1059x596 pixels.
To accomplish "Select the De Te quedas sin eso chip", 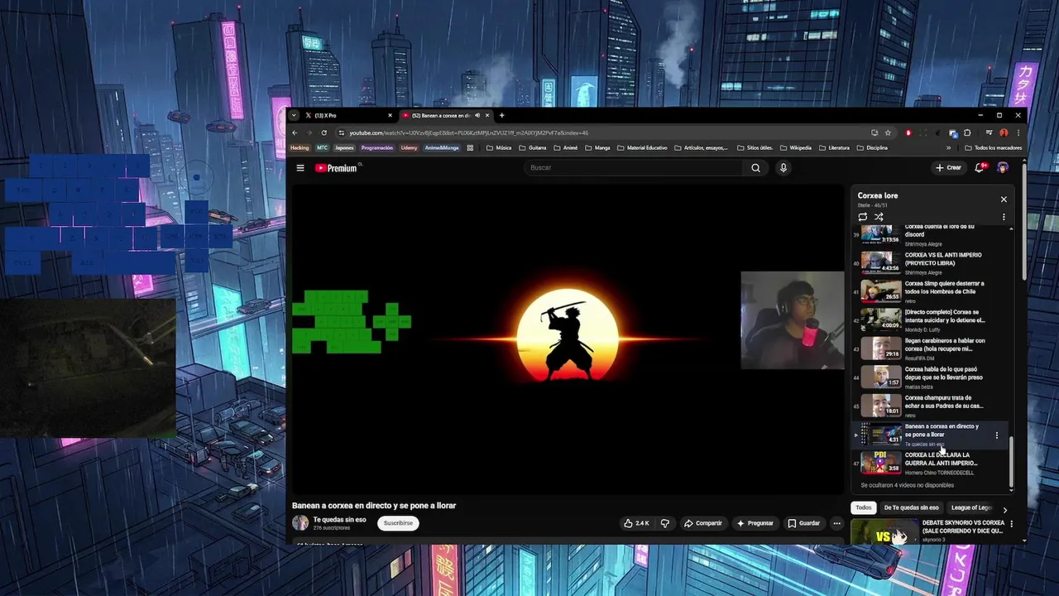I will click(911, 507).
